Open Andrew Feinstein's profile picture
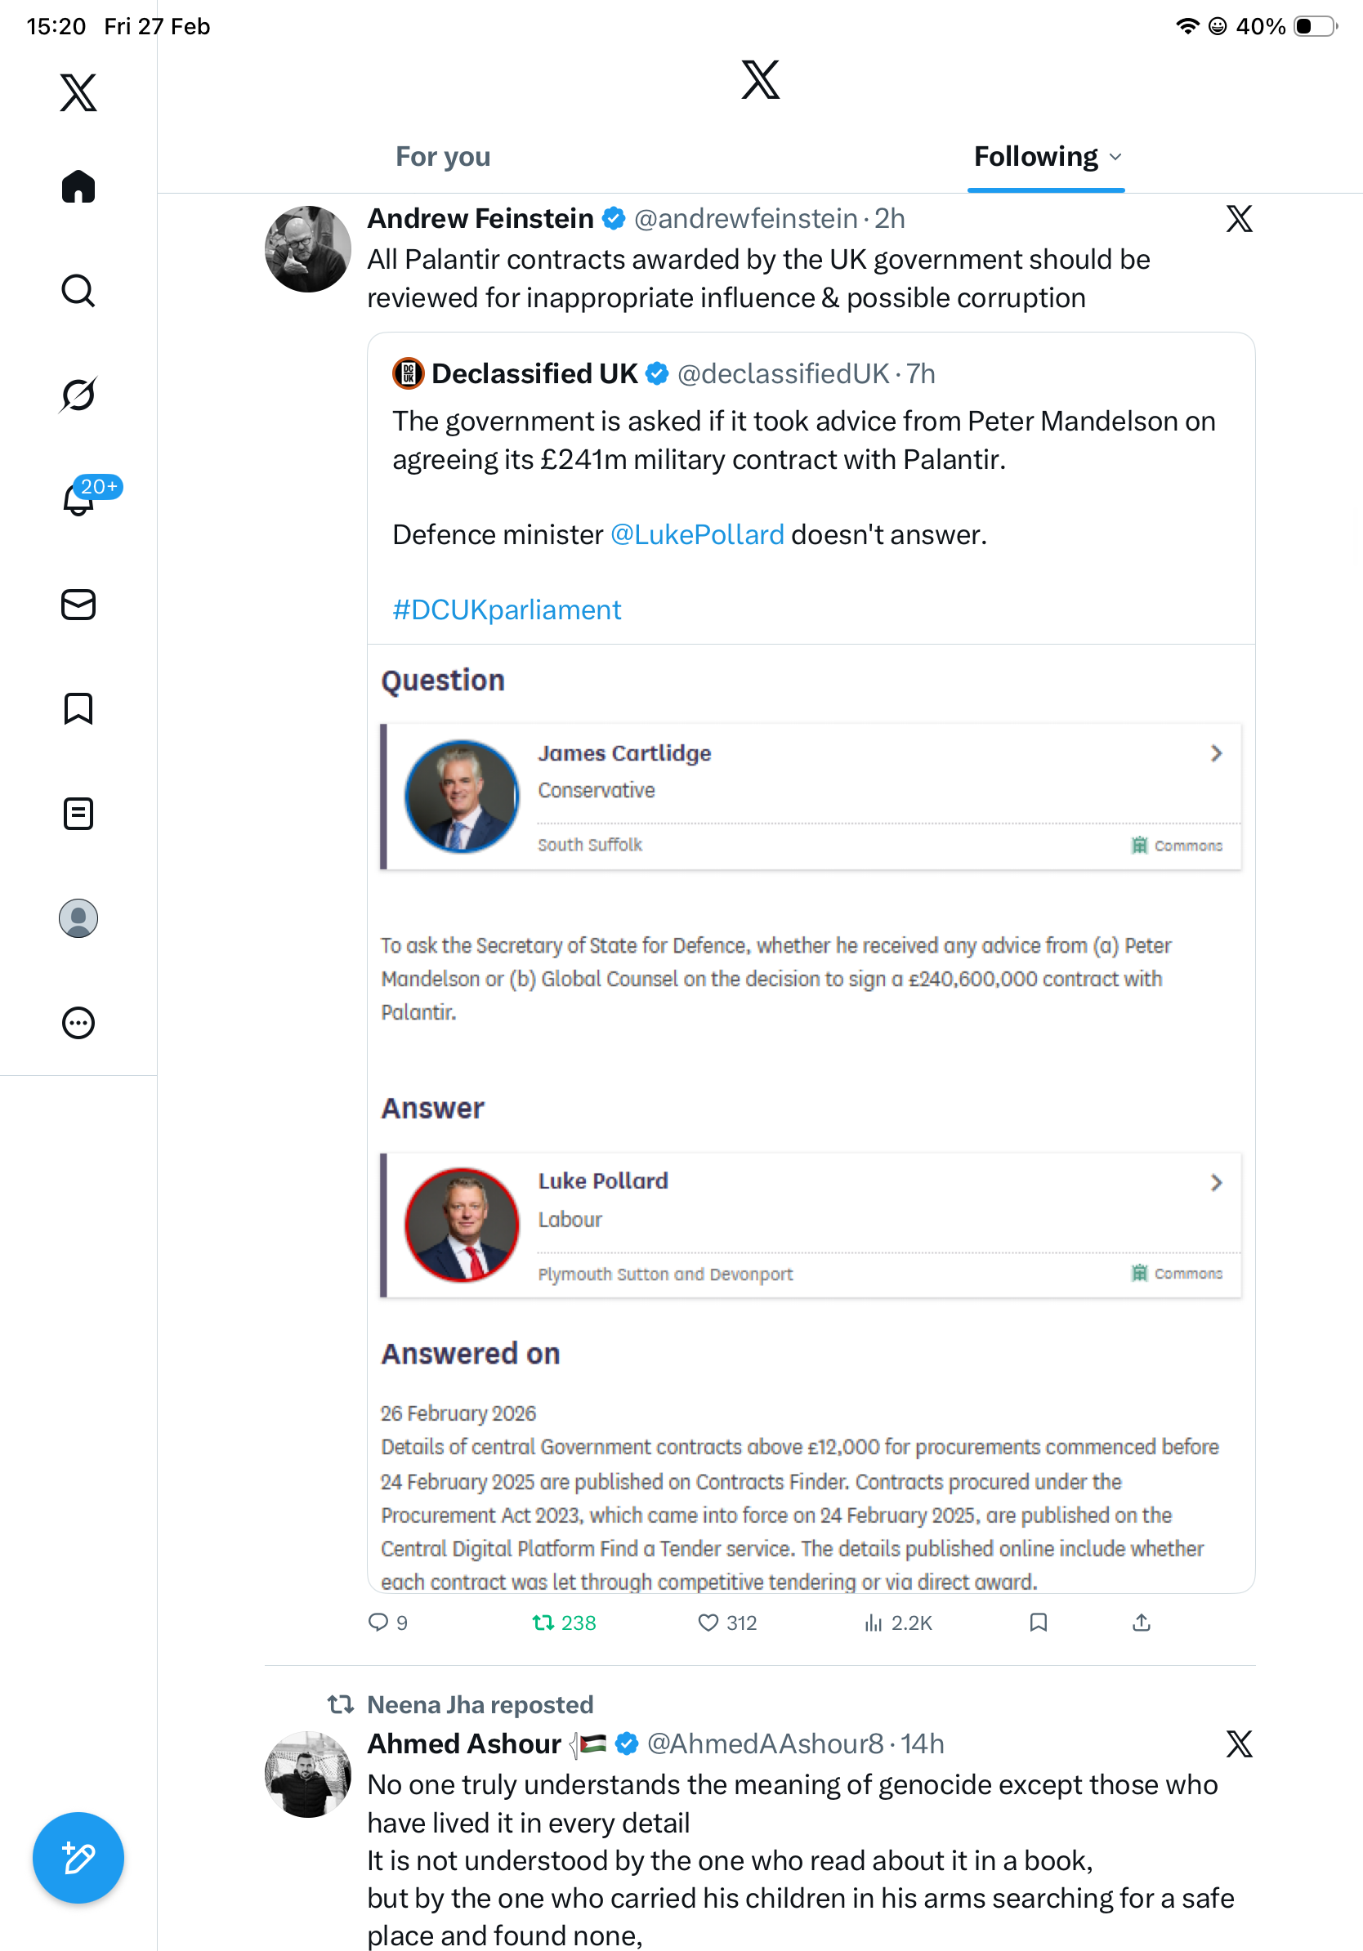This screenshot has height=1951, width=1363. pyautogui.click(x=307, y=248)
